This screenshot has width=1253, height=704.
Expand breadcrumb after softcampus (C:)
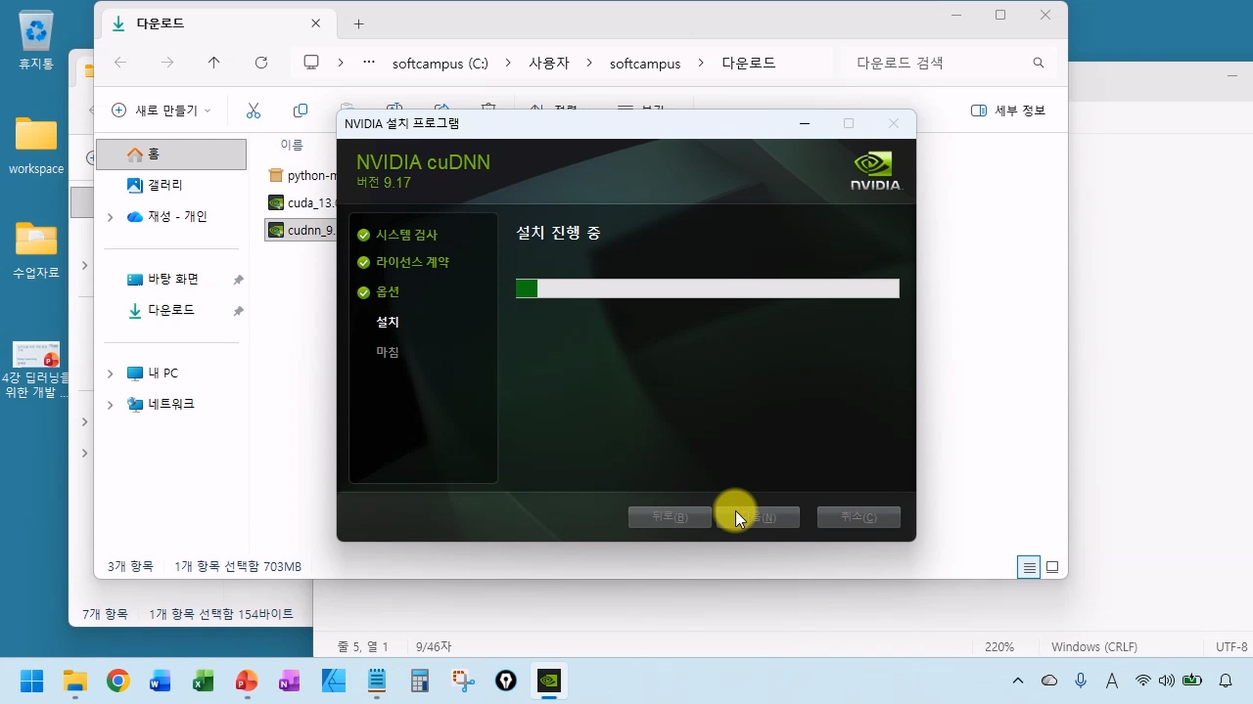(508, 63)
